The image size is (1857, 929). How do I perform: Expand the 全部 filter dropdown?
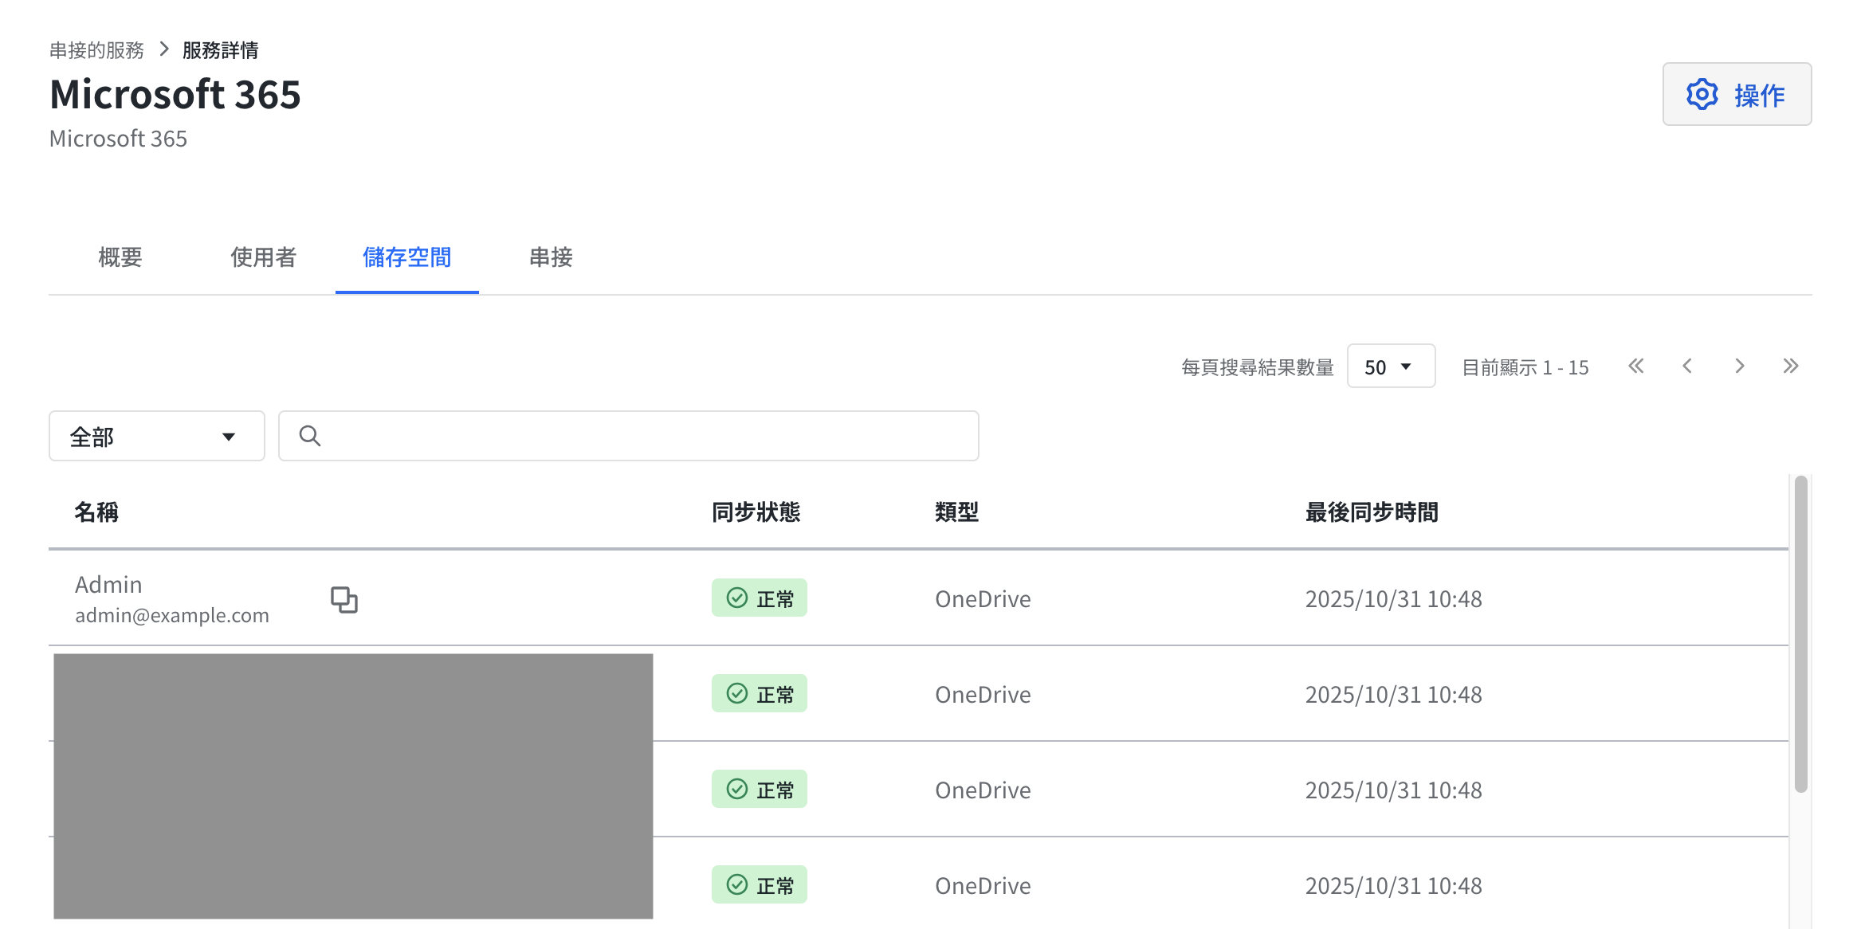point(157,436)
